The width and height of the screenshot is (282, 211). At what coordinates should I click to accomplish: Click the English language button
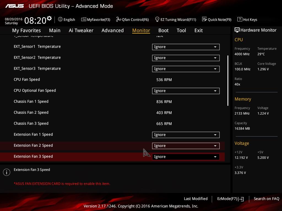point(66,20)
